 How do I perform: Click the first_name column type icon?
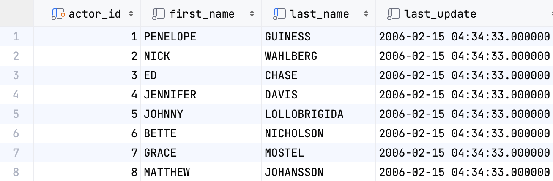159,14
